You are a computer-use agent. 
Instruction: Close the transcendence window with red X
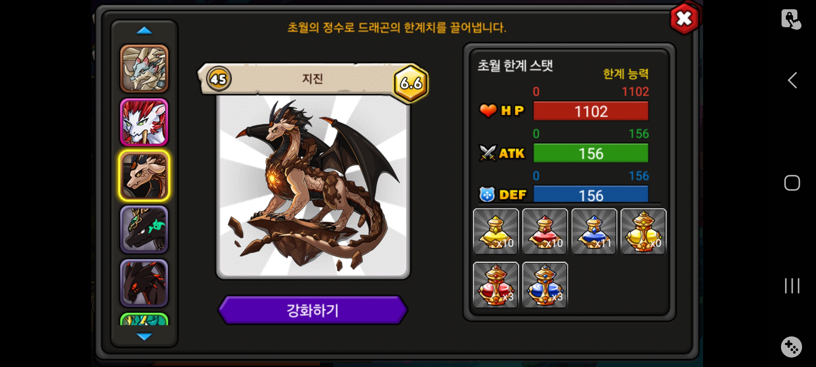coord(684,19)
